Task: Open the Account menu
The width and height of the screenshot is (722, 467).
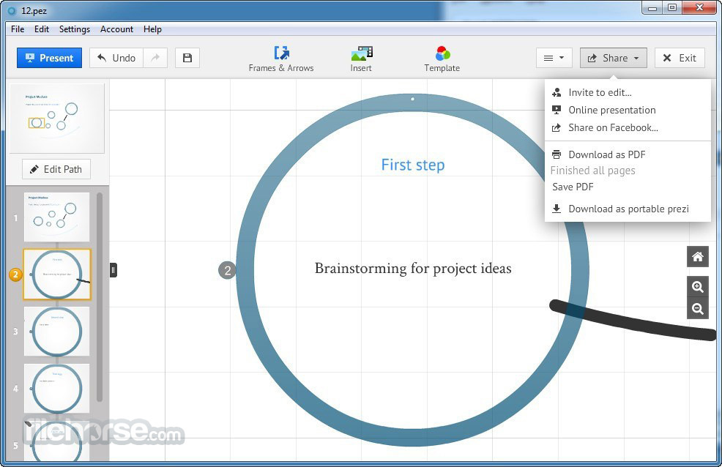Action: point(117,29)
